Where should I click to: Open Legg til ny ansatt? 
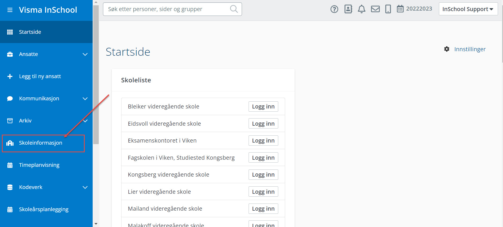pos(46,76)
